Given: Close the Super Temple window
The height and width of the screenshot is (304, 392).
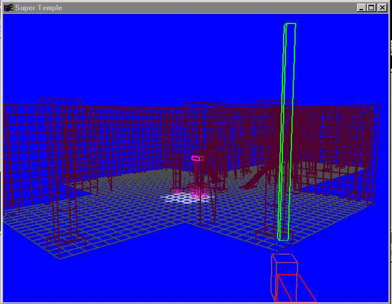Looking at the screenshot, I should pyautogui.click(x=381, y=8).
